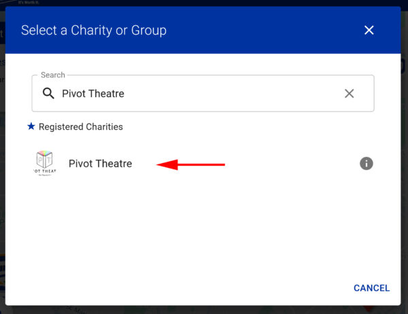This screenshot has height=314, width=408.
Task: Choose Pivot Theatre from results
Action: [x=100, y=164]
